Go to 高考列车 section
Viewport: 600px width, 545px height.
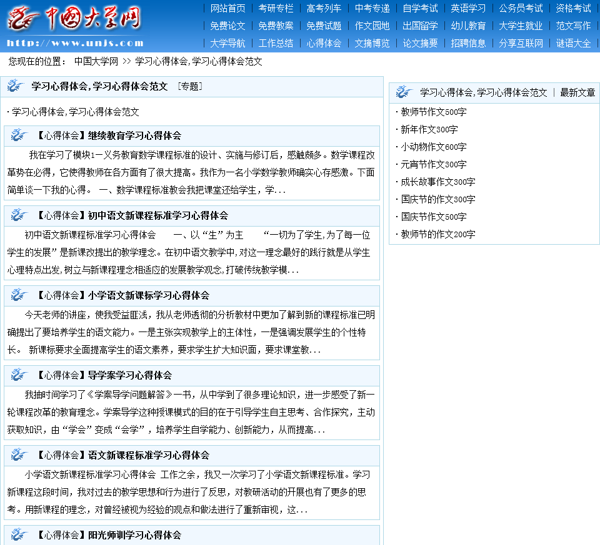click(324, 8)
